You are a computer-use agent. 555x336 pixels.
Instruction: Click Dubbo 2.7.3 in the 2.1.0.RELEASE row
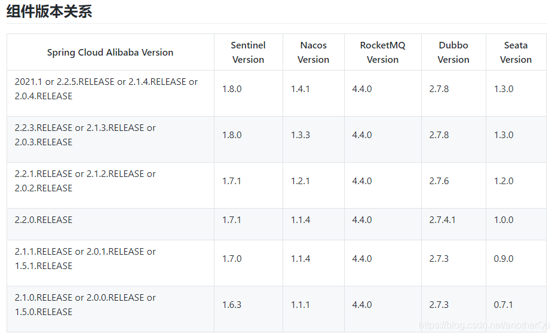pyautogui.click(x=453, y=309)
